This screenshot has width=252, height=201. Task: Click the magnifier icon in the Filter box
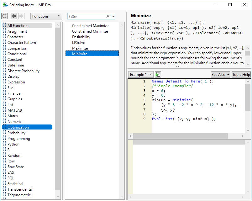click(108, 16)
